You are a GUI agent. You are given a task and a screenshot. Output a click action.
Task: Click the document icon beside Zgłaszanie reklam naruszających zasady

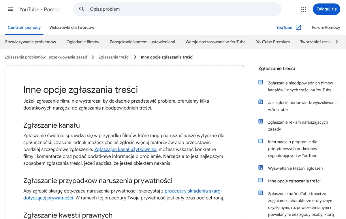[x=261, y=122]
